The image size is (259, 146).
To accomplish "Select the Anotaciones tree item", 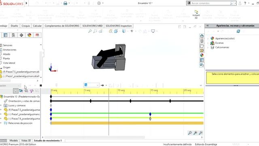I will click(x=10, y=49).
